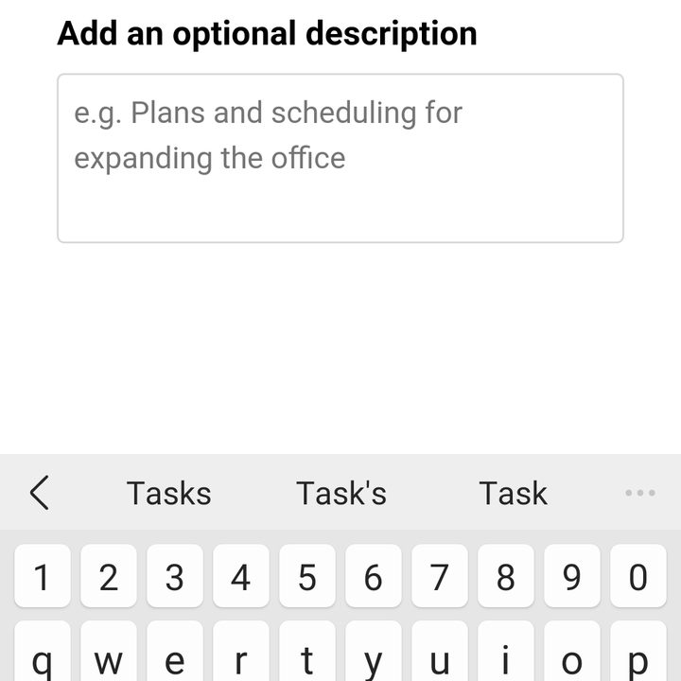Tap the letter e key
The height and width of the screenshot is (681, 681).
(175, 652)
